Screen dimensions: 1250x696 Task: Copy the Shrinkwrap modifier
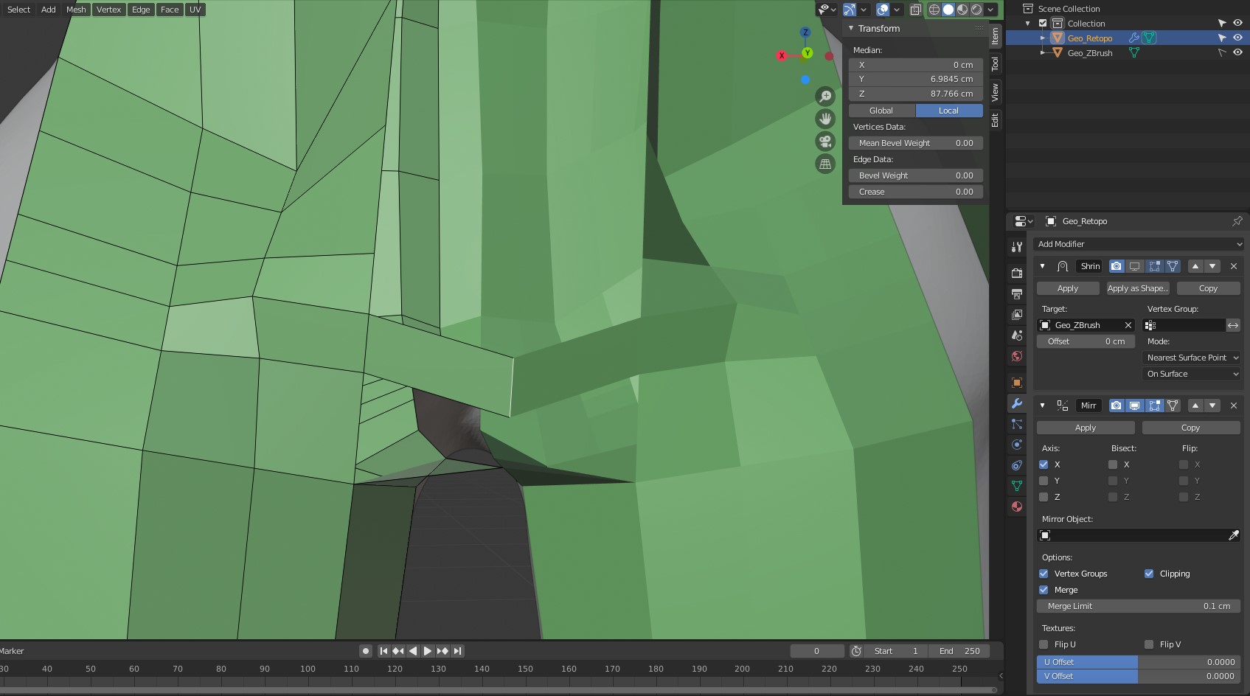[x=1208, y=288]
